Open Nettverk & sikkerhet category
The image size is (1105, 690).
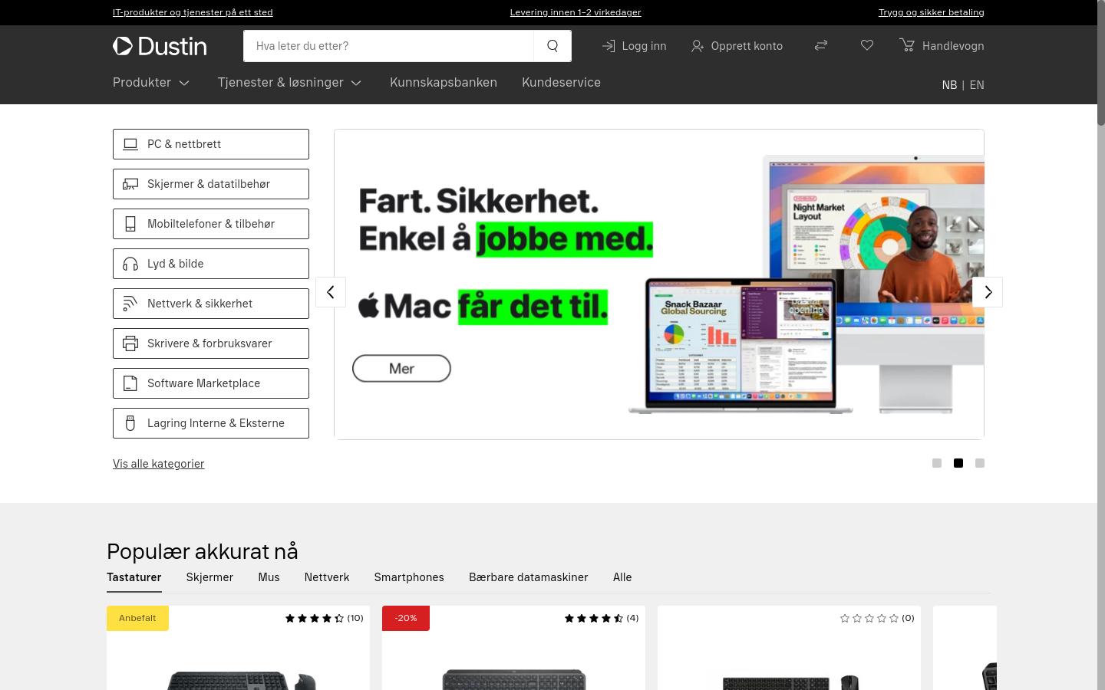(x=211, y=304)
